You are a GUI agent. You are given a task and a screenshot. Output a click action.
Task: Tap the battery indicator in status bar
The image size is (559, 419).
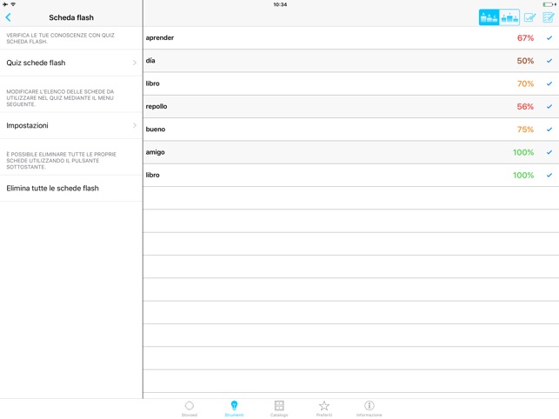click(x=549, y=4)
